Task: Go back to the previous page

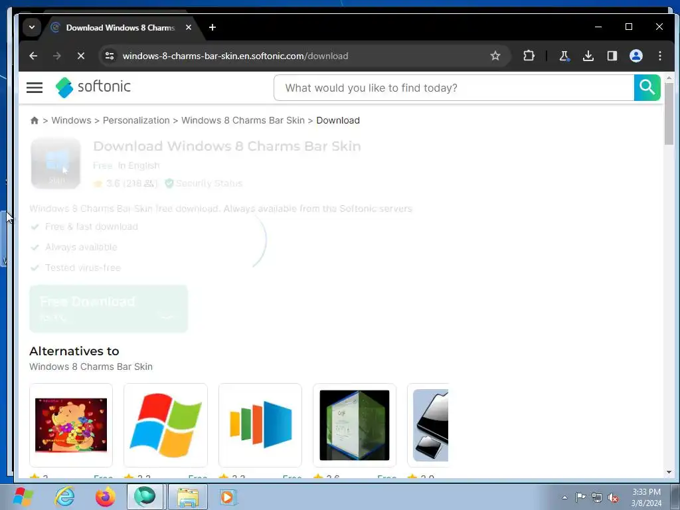Action: pyautogui.click(x=33, y=56)
